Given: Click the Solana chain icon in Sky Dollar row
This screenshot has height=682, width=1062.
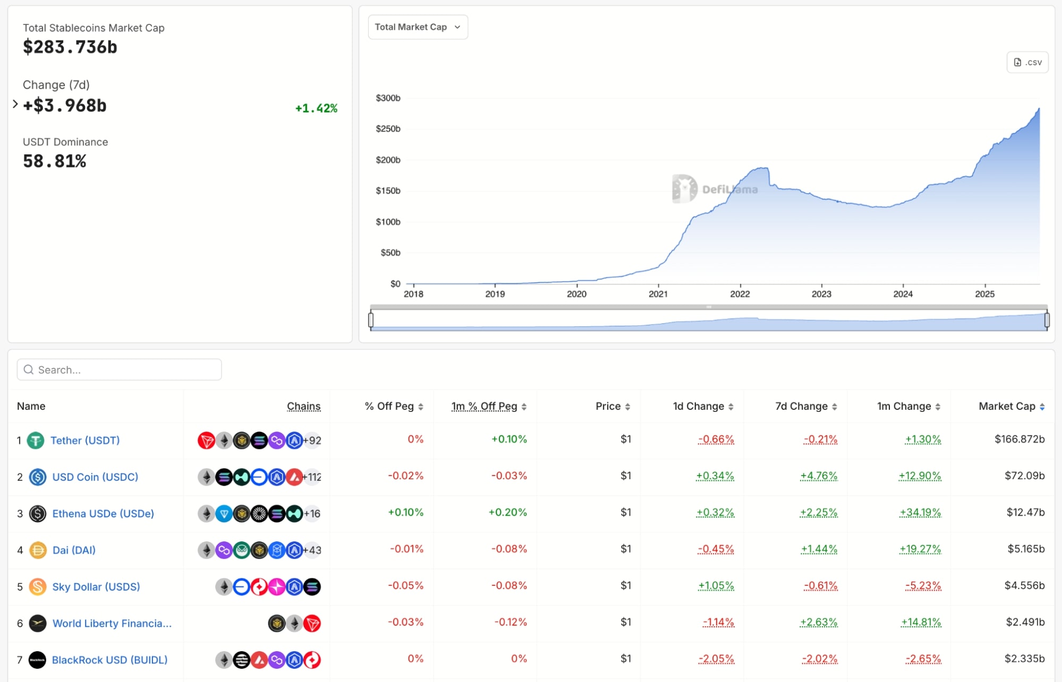Looking at the screenshot, I should [312, 587].
